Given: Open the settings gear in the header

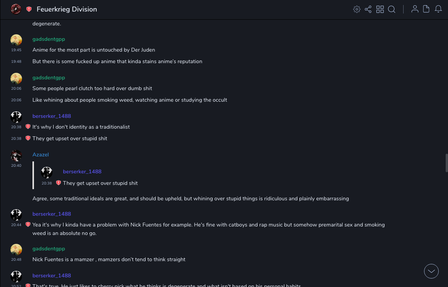Looking at the screenshot, I should click(357, 9).
